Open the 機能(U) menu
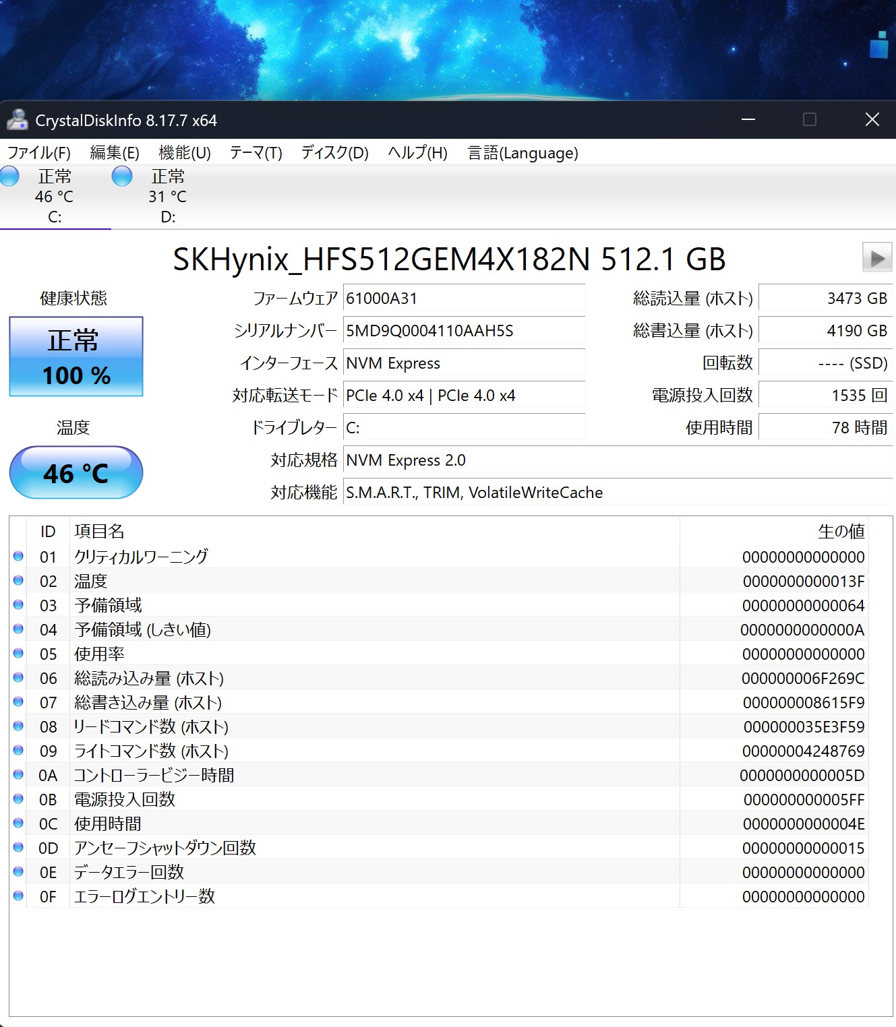This screenshot has width=896, height=1027. tap(185, 153)
